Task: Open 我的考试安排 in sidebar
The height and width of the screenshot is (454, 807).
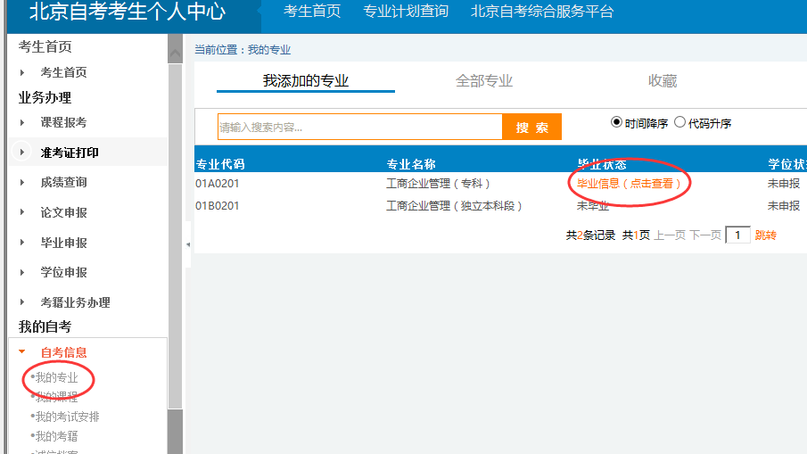Action: pos(68,417)
